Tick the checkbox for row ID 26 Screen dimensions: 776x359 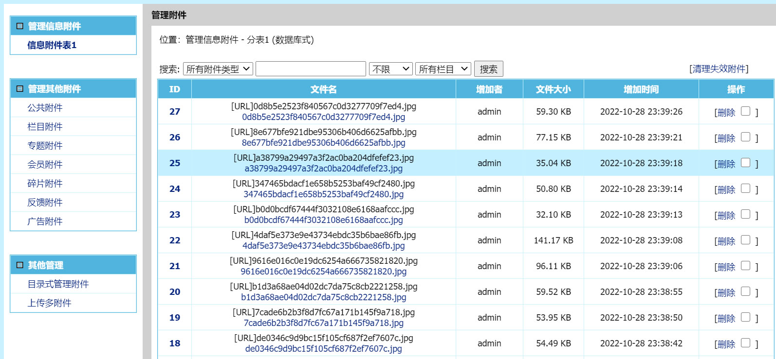pyautogui.click(x=745, y=137)
